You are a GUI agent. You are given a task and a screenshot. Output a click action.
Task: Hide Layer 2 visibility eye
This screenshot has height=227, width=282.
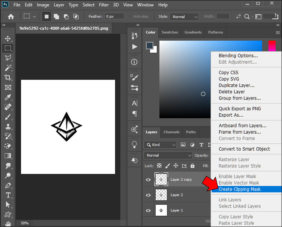tap(148, 195)
